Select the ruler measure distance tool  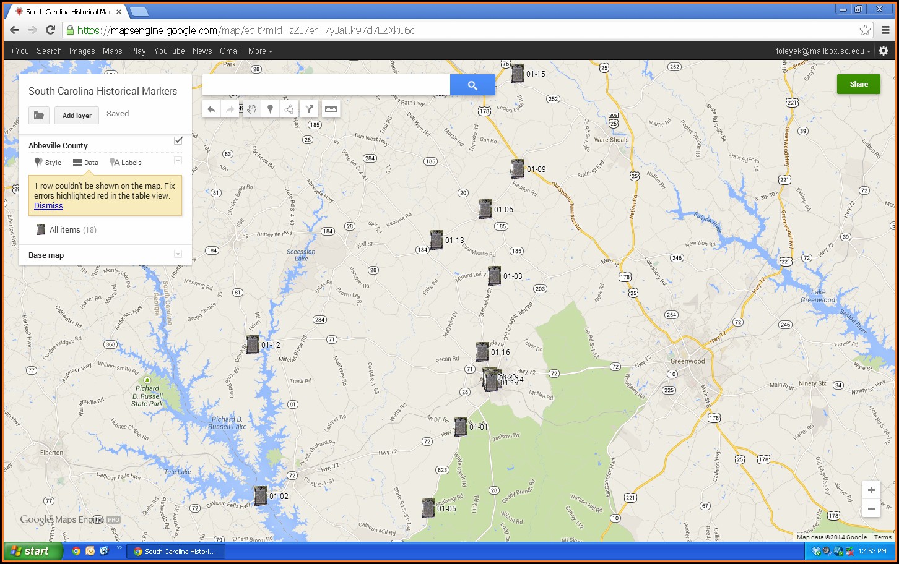click(x=331, y=109)
